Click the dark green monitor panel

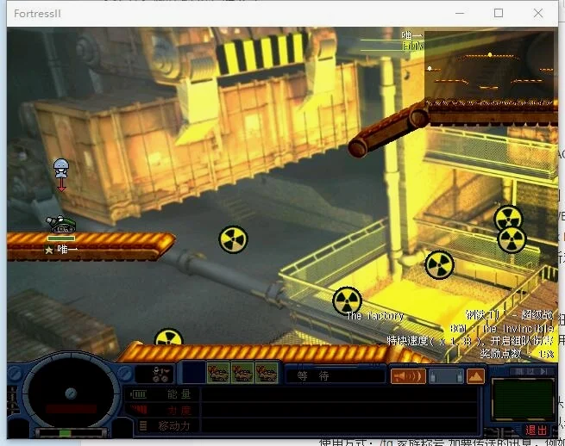(x=523, y=399)
